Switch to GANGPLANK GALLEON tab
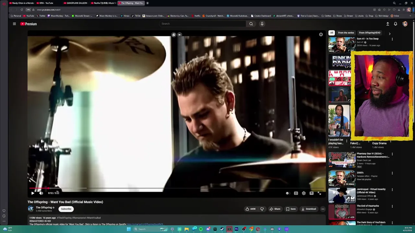 click(x=76, y=3)
